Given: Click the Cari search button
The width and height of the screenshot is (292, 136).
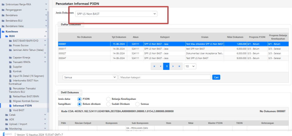Looking at the screenshot, I should [x=216, y=77].
